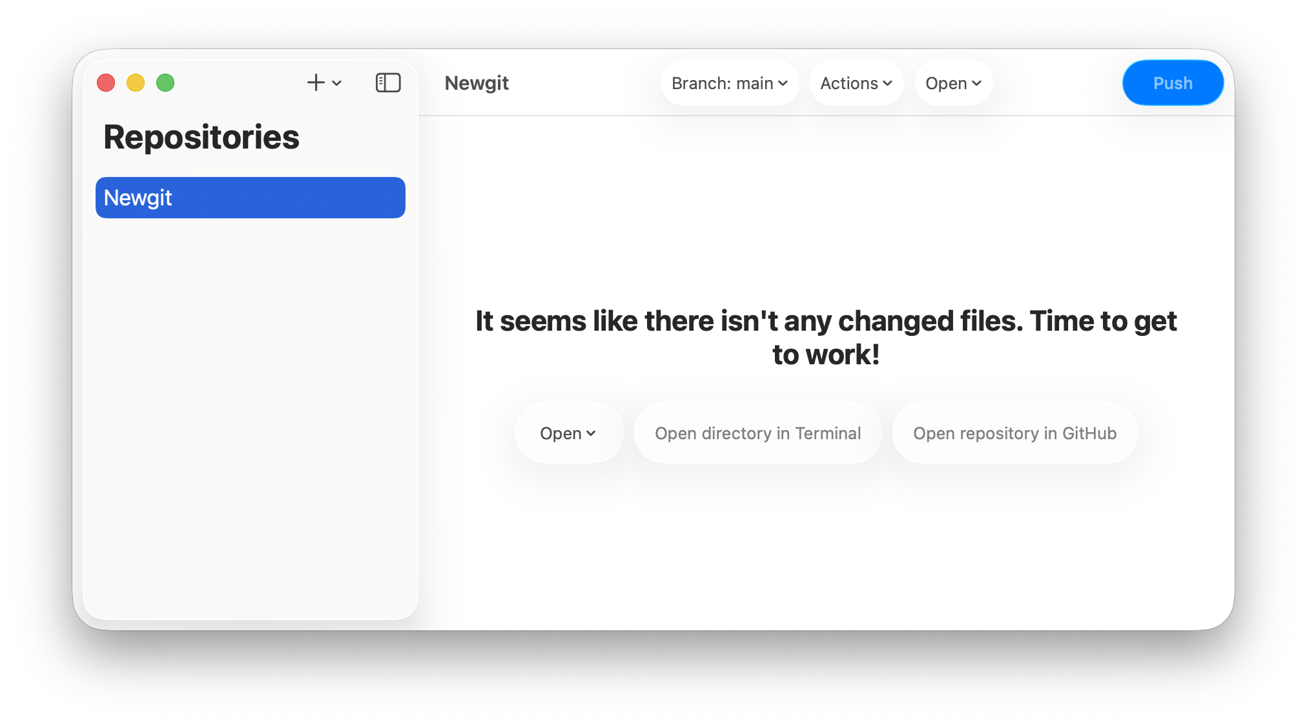1307x726 pixels.
Task: Click the chevron on the Actions button
Action: coord(888,83)
